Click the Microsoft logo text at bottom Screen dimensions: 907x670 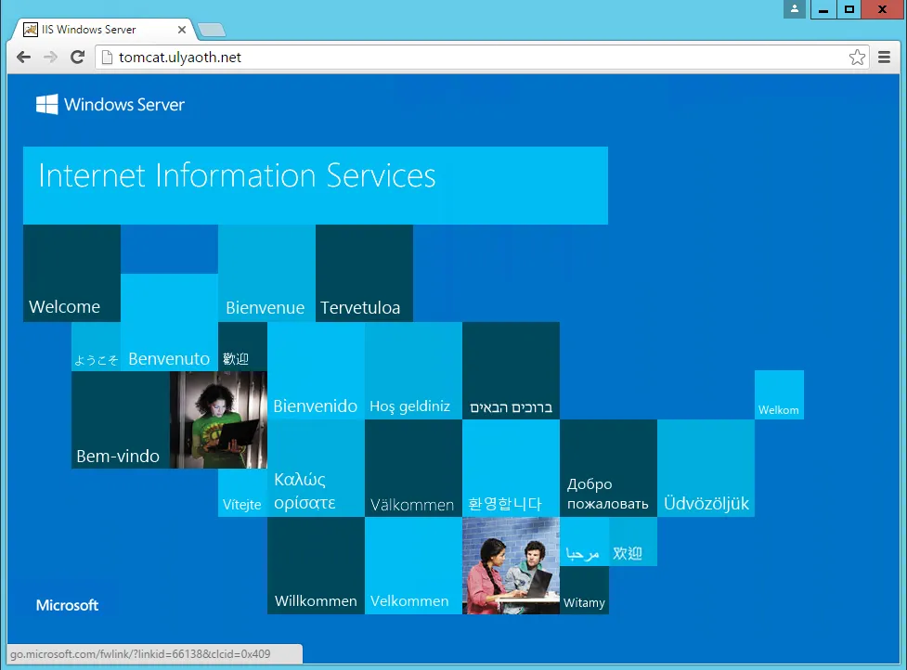(x=67, y=605)
